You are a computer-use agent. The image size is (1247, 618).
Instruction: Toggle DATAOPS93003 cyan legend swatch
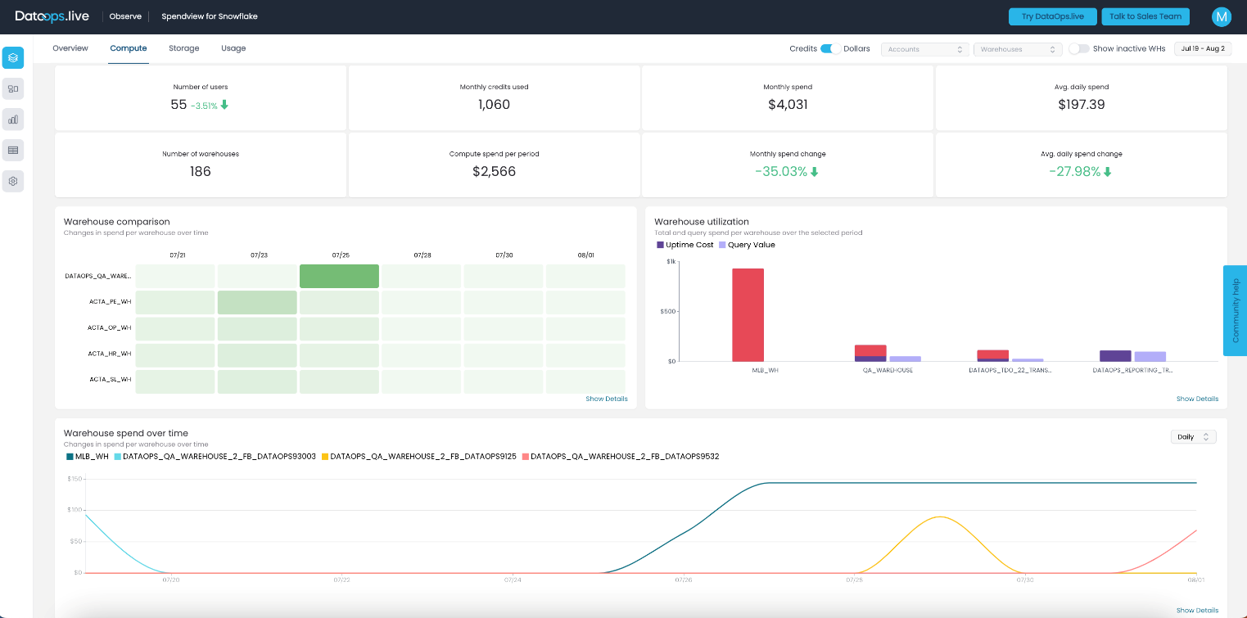click(x=117, y=457)
